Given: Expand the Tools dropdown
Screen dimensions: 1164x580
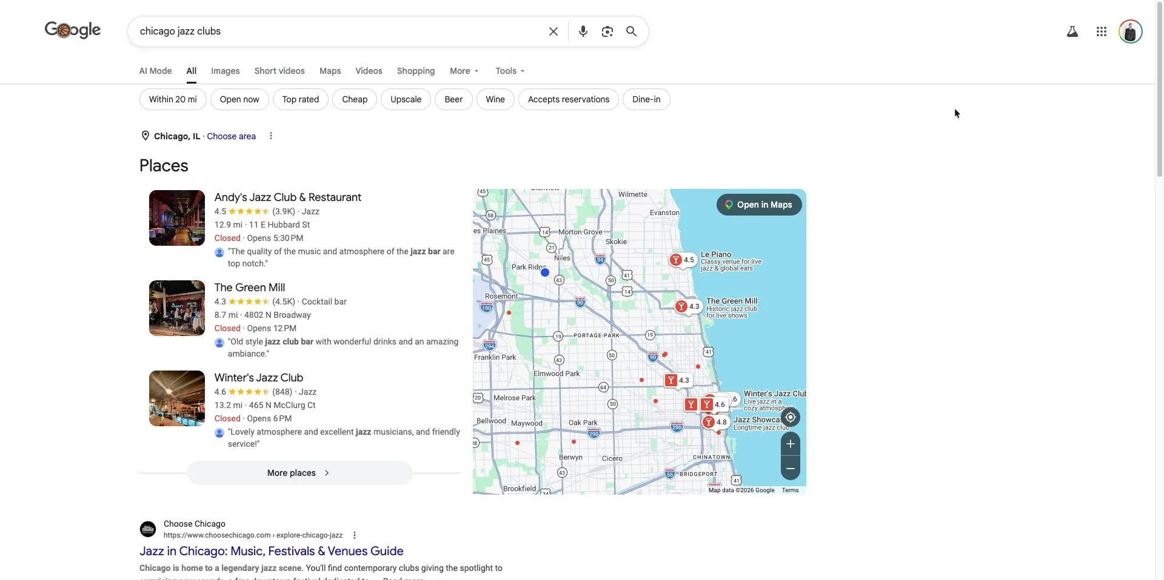Looking at the screenshot, I should click(x=510, y=71).
